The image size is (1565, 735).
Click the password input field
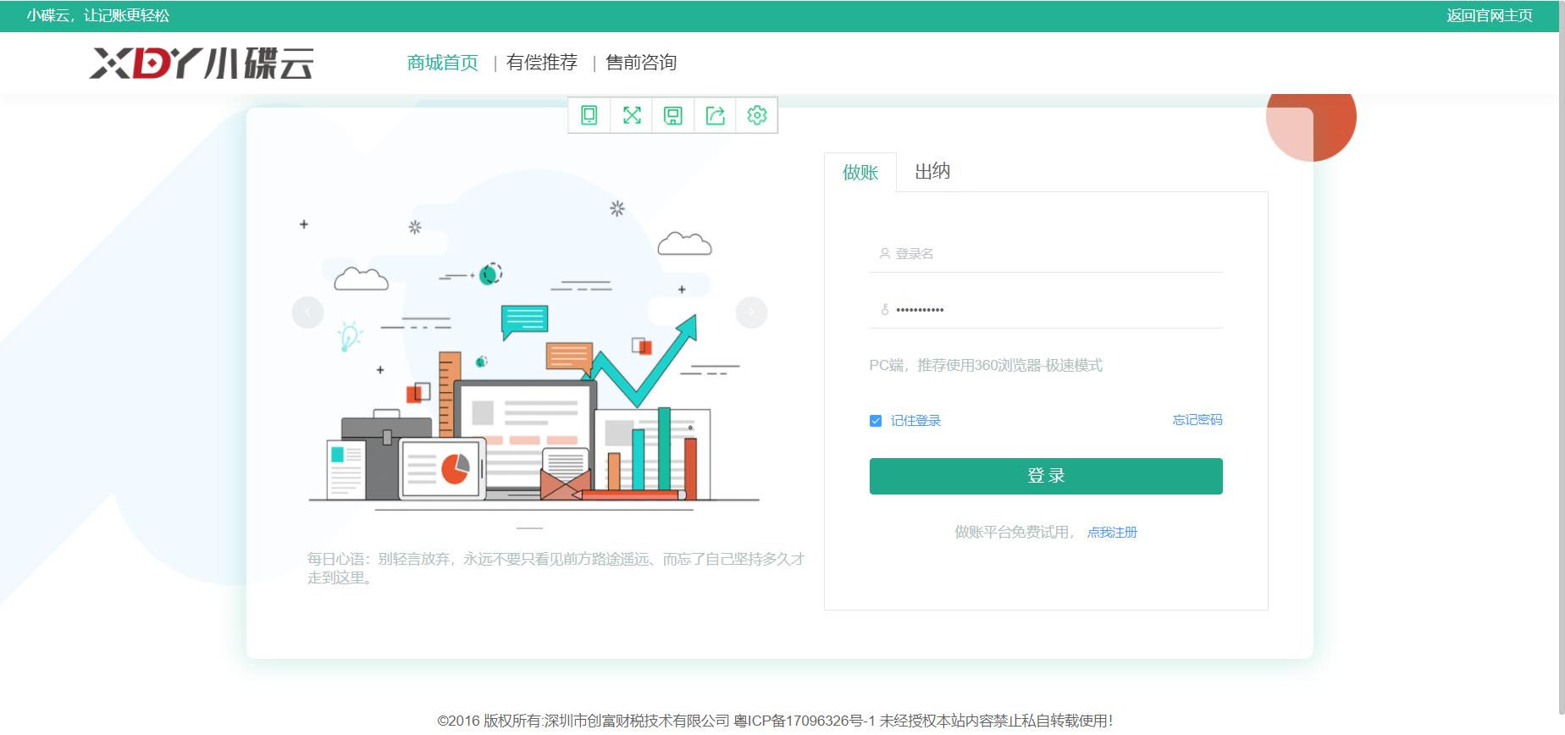pyautogui.click(x=1046, y=309)
